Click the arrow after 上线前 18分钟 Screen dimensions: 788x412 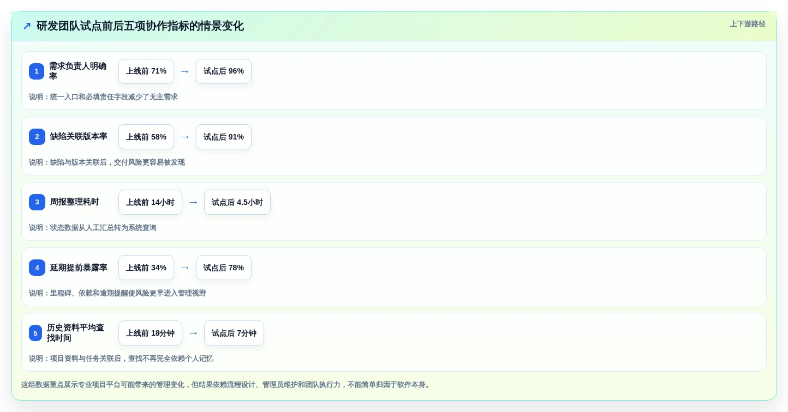pos(193,333)
